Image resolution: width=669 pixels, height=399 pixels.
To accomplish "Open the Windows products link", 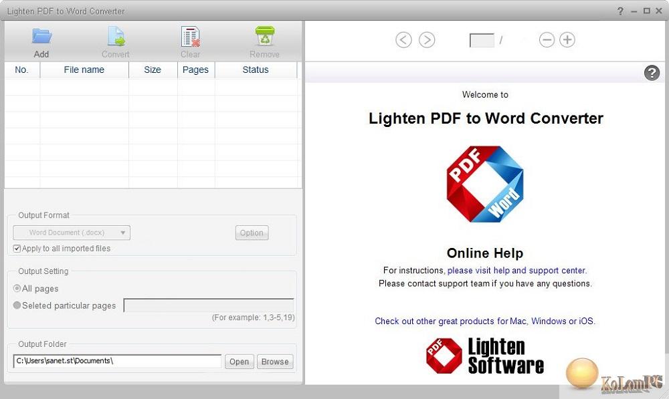I will [549, 321].
